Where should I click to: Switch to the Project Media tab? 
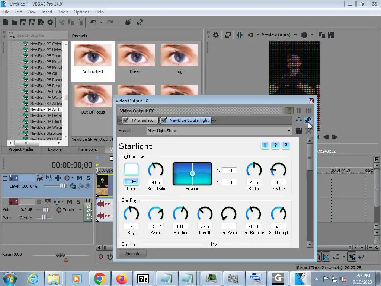click(21, 149)
